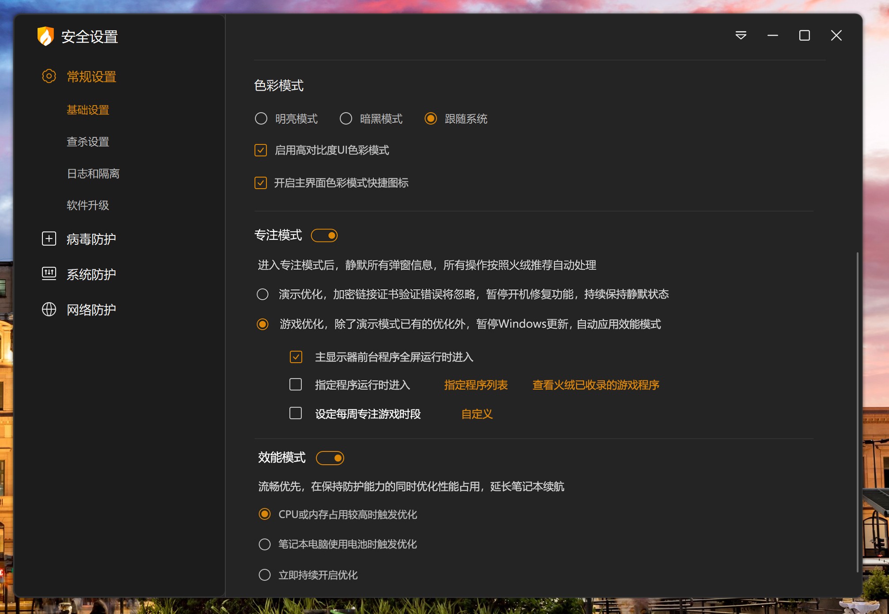The height and width of the screenshot is (614, 889).
Task: Enable 指定程序运行时进入 checkbox
Action: tap(296, 385)
